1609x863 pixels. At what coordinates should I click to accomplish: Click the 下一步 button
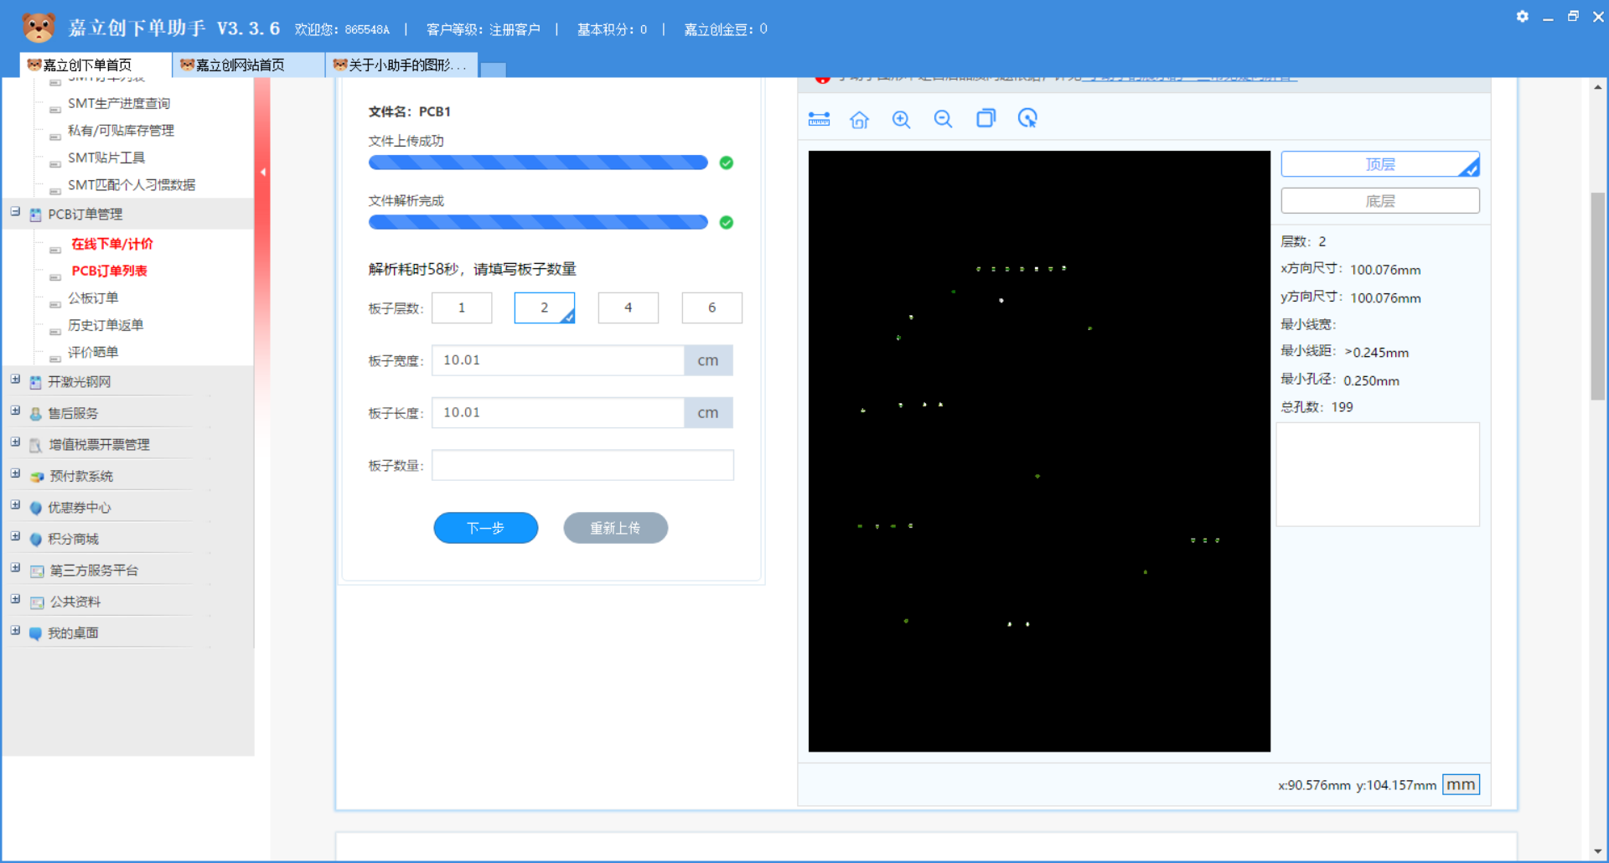click(486, 528)
